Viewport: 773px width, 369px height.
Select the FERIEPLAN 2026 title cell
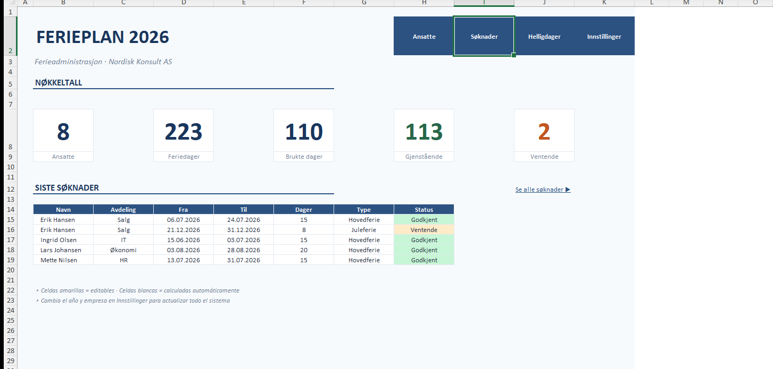102,37
